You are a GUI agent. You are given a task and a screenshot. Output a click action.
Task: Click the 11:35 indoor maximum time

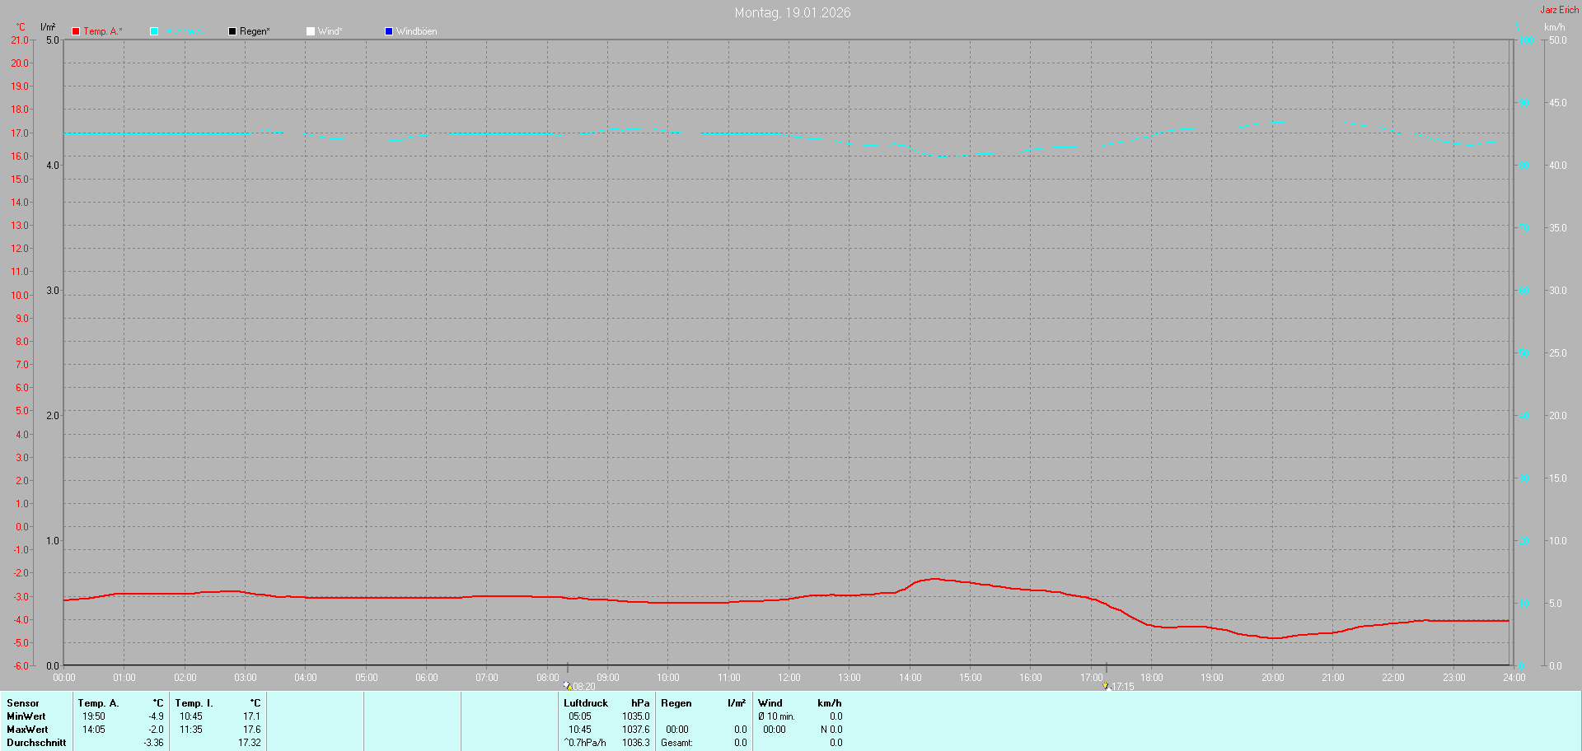pos(191,730)
